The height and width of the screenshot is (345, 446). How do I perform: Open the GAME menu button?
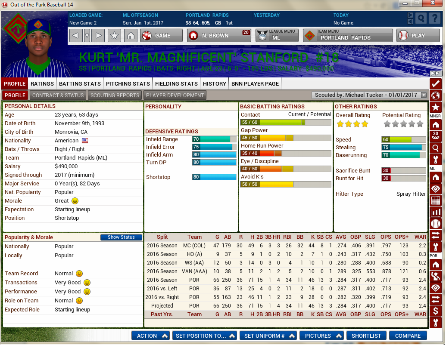pos(161,36)
